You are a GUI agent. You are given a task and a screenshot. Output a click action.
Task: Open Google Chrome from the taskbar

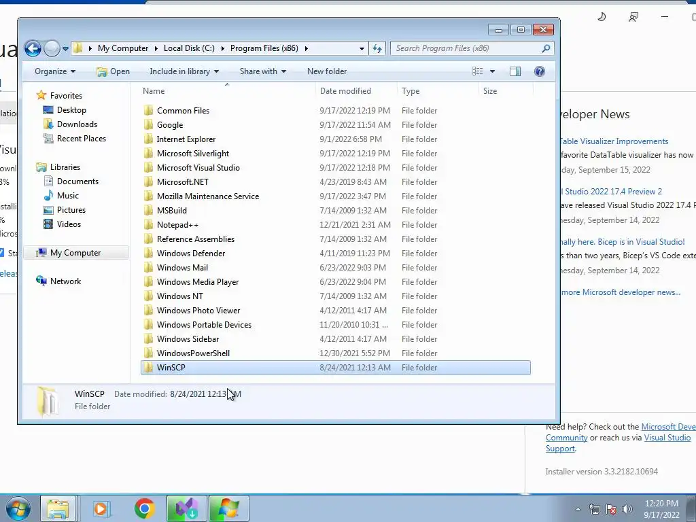pos(144,508)
